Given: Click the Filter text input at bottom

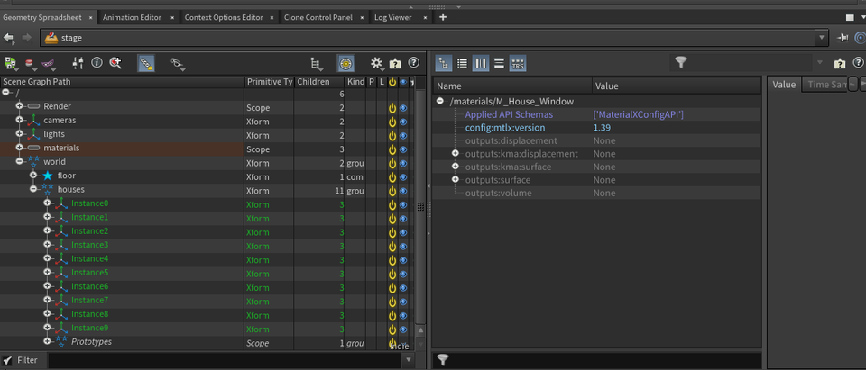Looking at the screenshot, I should click(226, 360).
